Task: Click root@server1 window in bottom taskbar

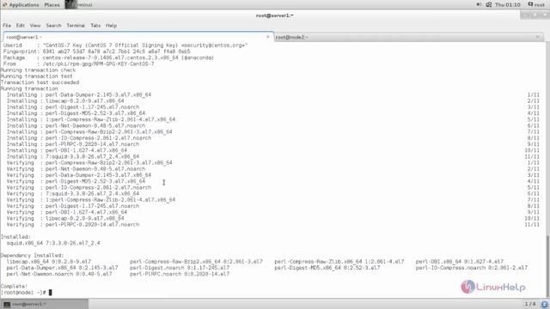Action: [44, 304]
